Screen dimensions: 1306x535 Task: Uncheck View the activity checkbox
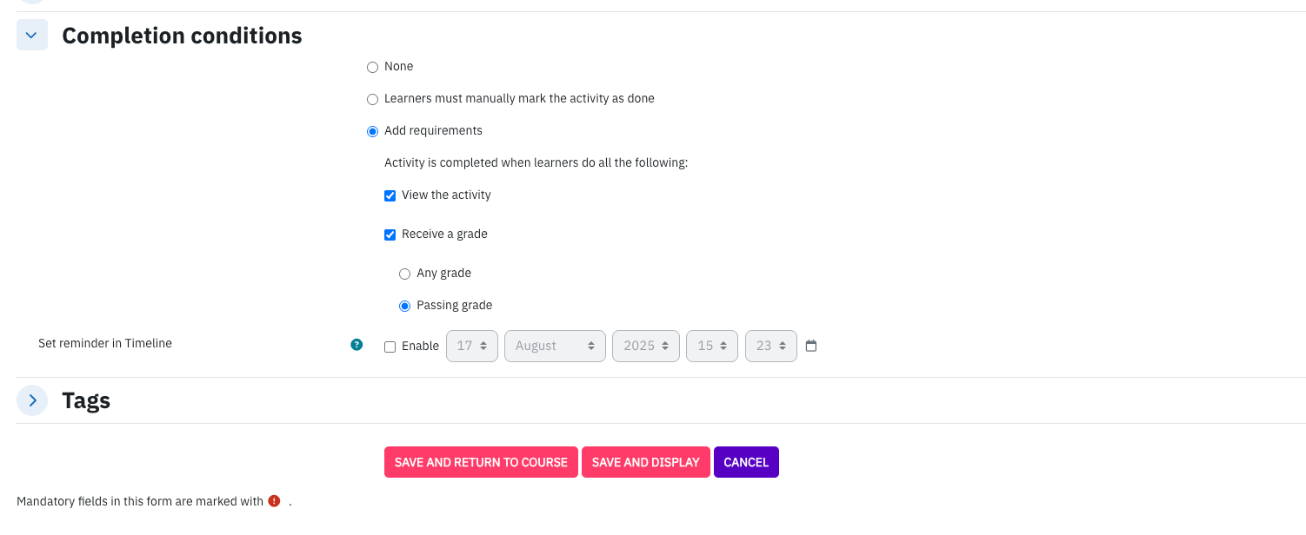[390, 195]
